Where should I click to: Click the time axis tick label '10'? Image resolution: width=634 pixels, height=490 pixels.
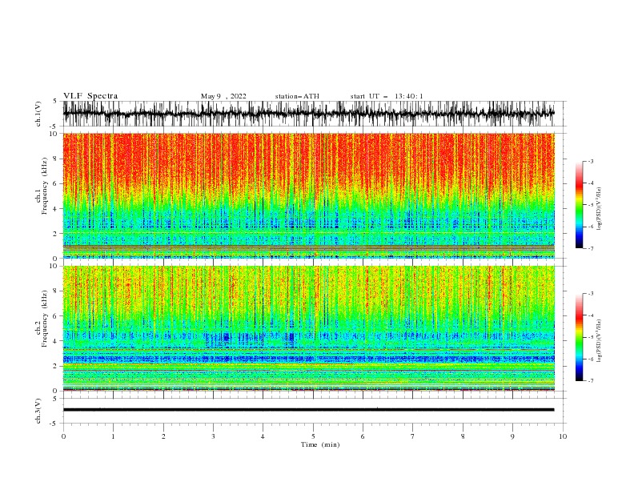tap(563, 436)
